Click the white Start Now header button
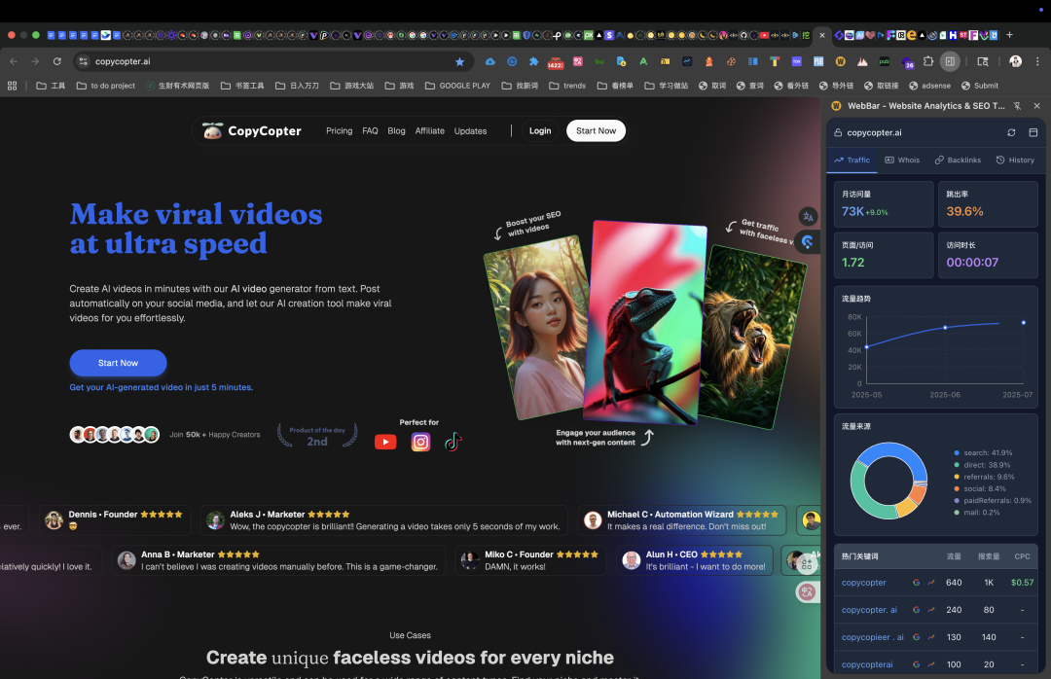This screenshot has height=679, width=1051. click(596, 130)
